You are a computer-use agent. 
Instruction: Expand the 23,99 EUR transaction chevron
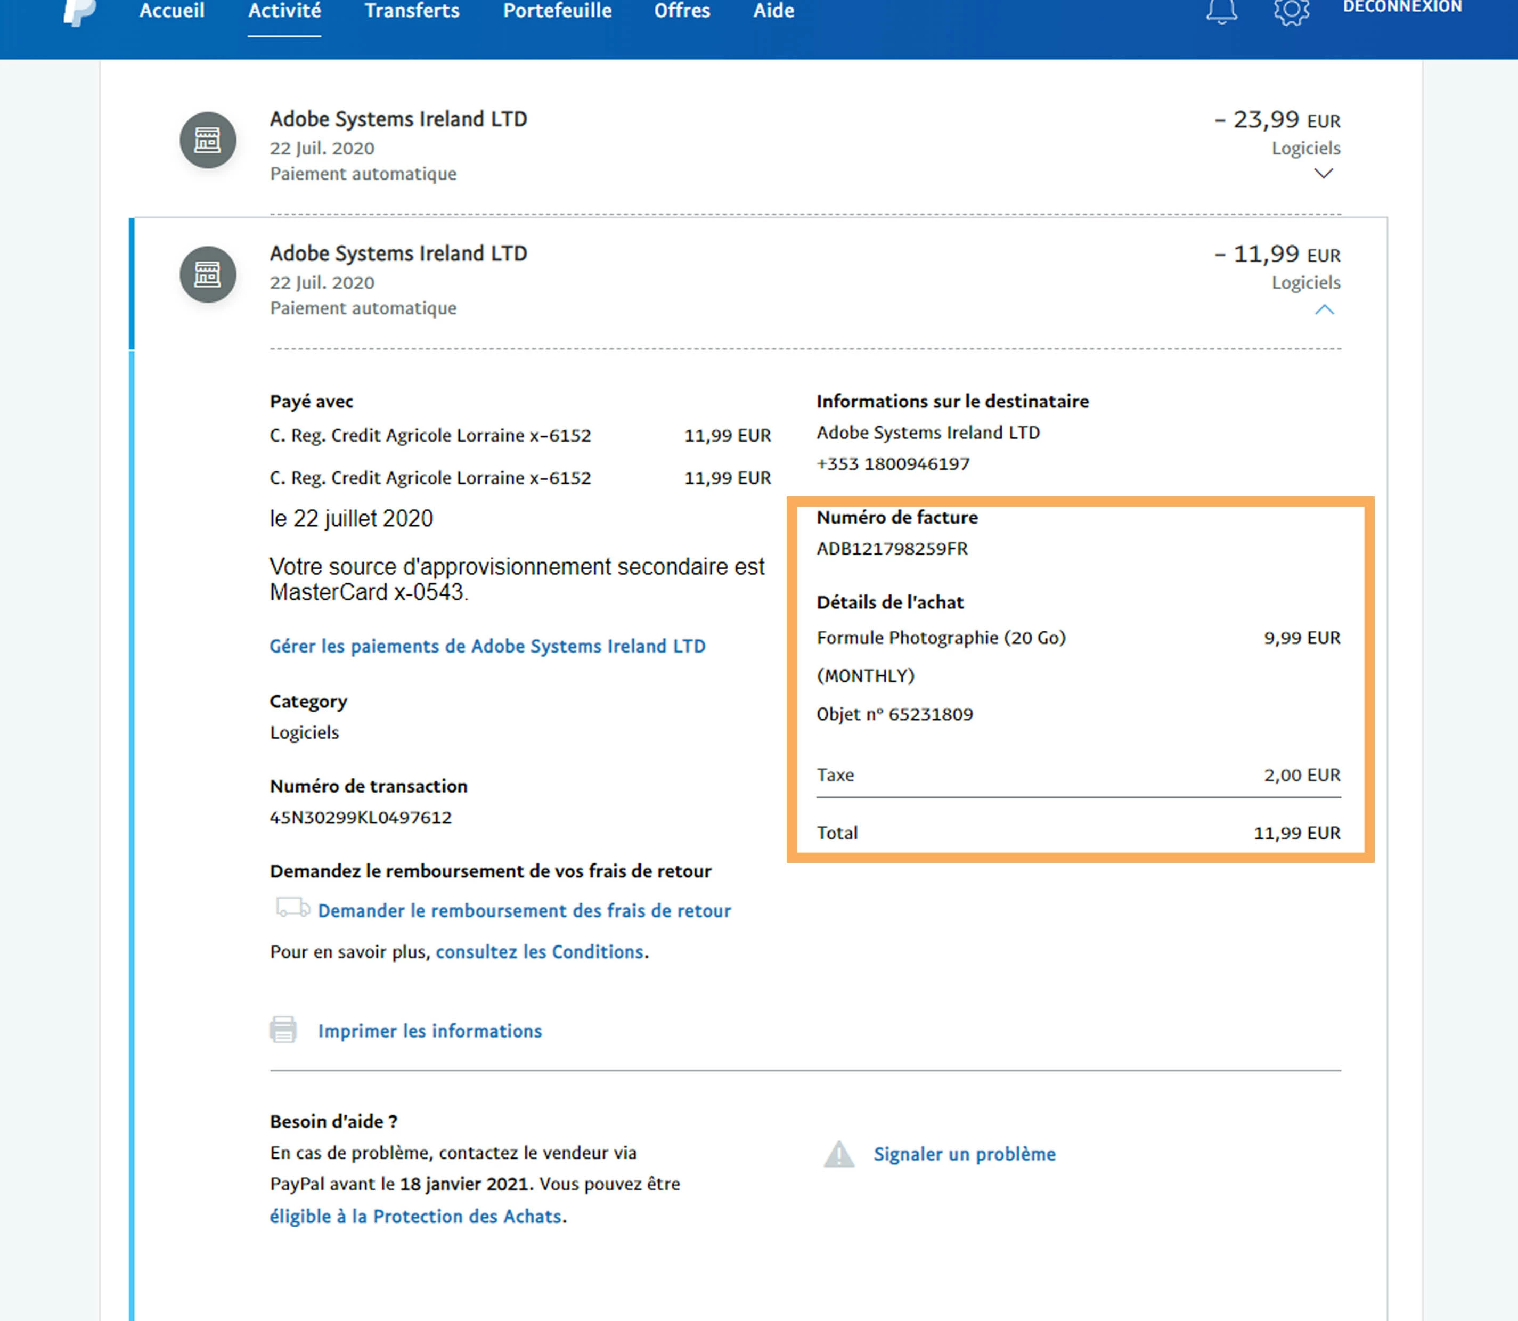(1324, 174)
